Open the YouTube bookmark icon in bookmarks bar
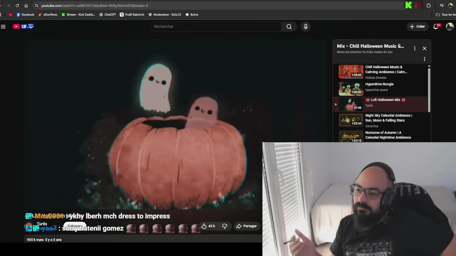This screenshot has width=456, height=256. point(10,15)
